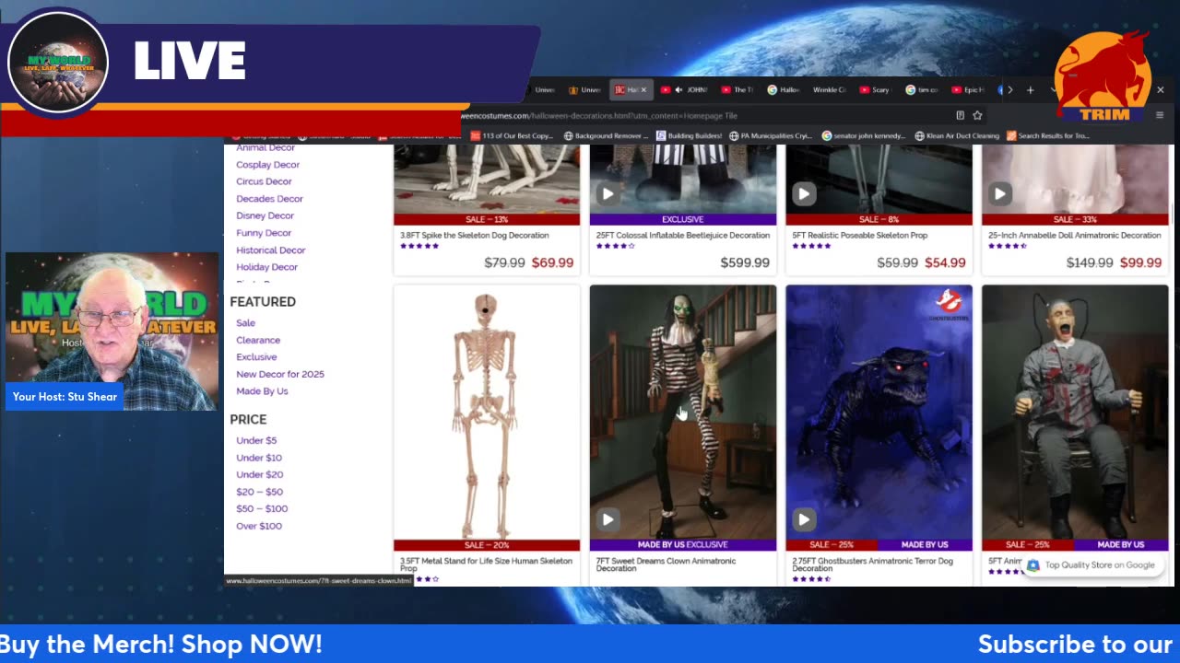Show featured Clearance items
1180x663 pixels.
pos(258,340)
